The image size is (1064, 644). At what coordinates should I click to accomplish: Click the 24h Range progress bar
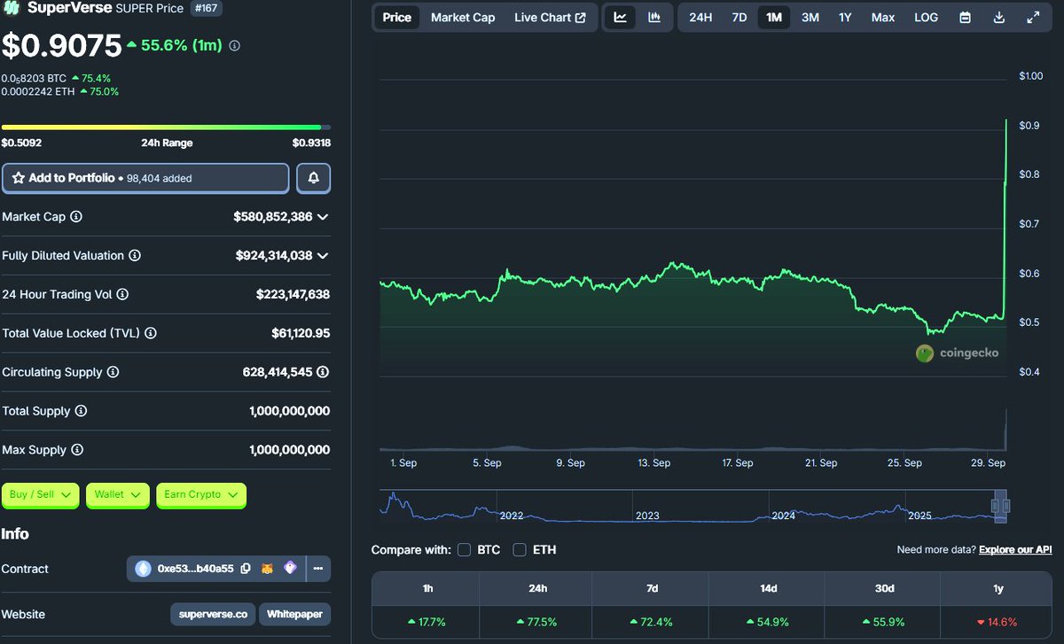[x=166, y=128]
